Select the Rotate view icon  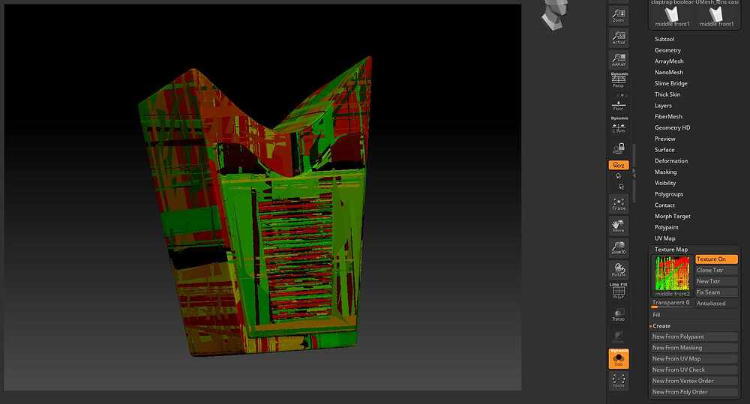click(619, 270)
